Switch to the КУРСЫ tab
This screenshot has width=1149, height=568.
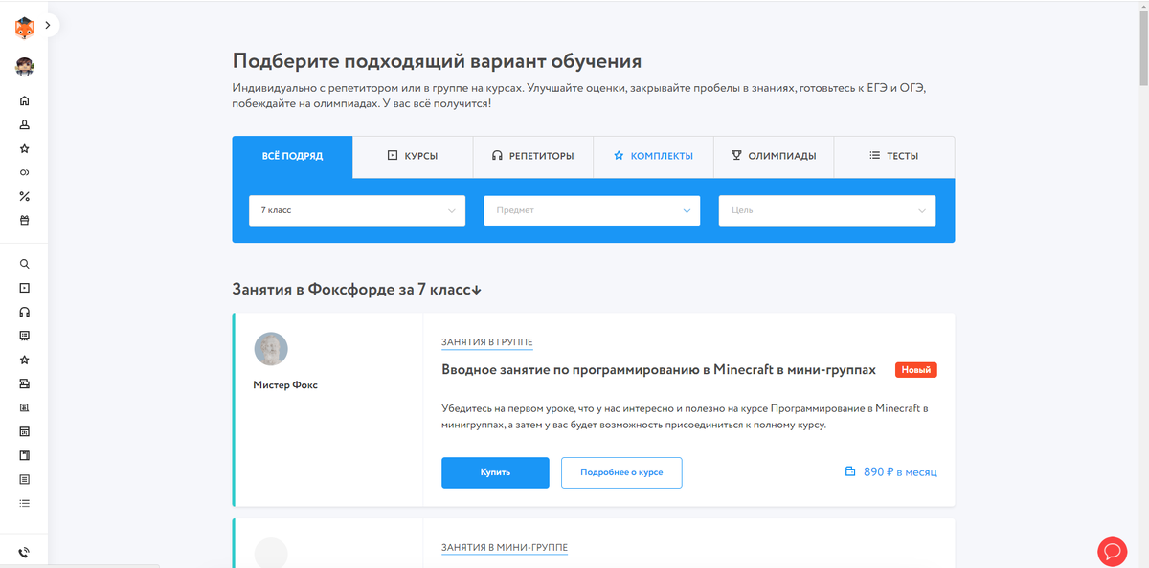click(413, 157)
